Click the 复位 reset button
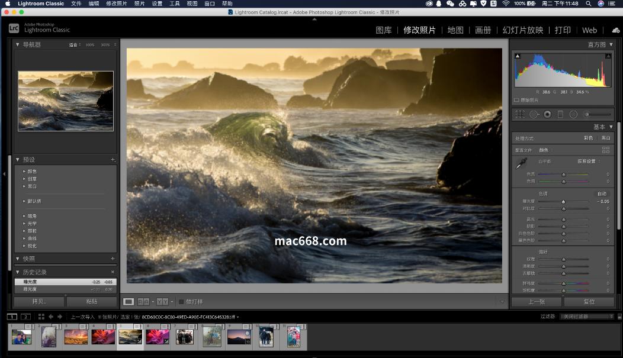 [589, 302]
